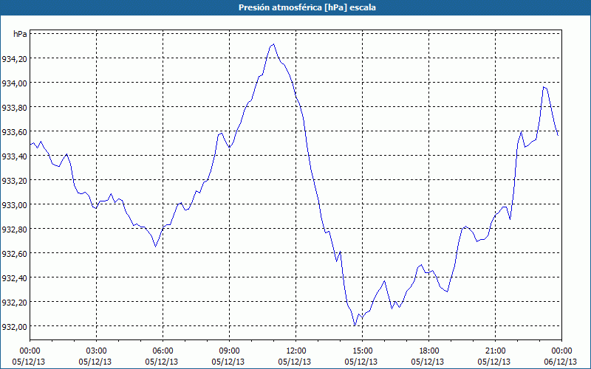This screenshot has width=591, height=369.
Task: Click the chart title 'Presión atmosférica [hPa] escala'
Action: 307,7
